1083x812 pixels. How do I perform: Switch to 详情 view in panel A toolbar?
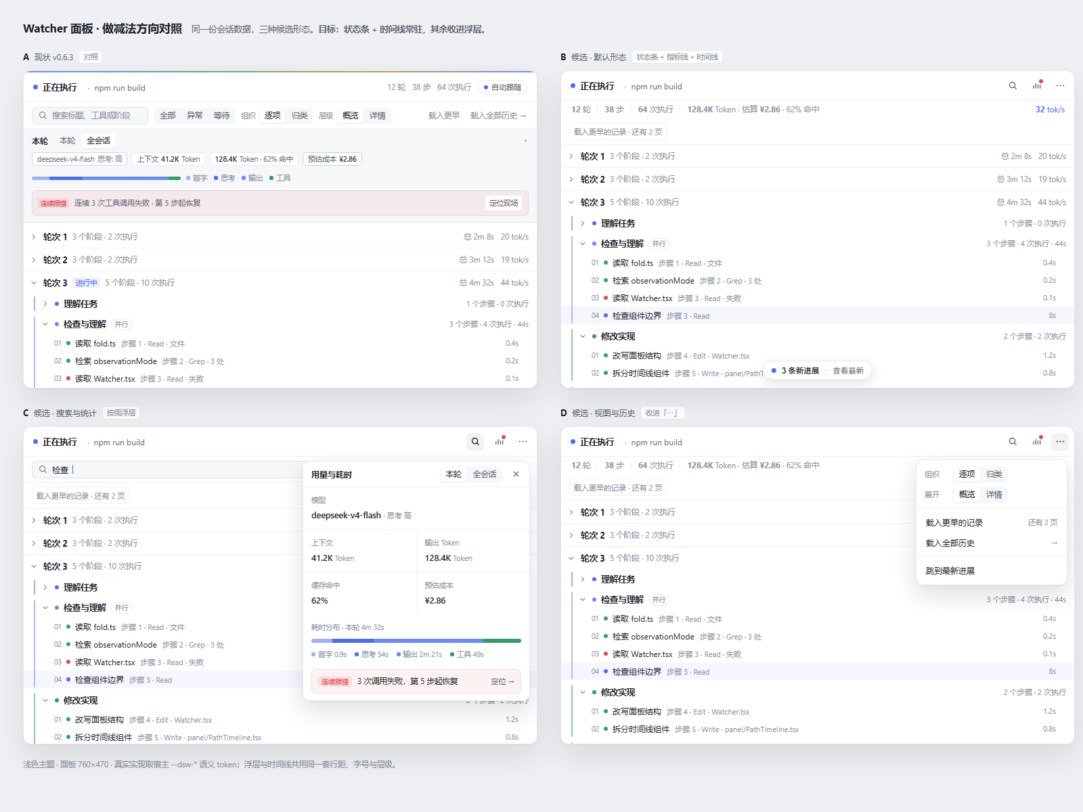[x=378, y=116]
